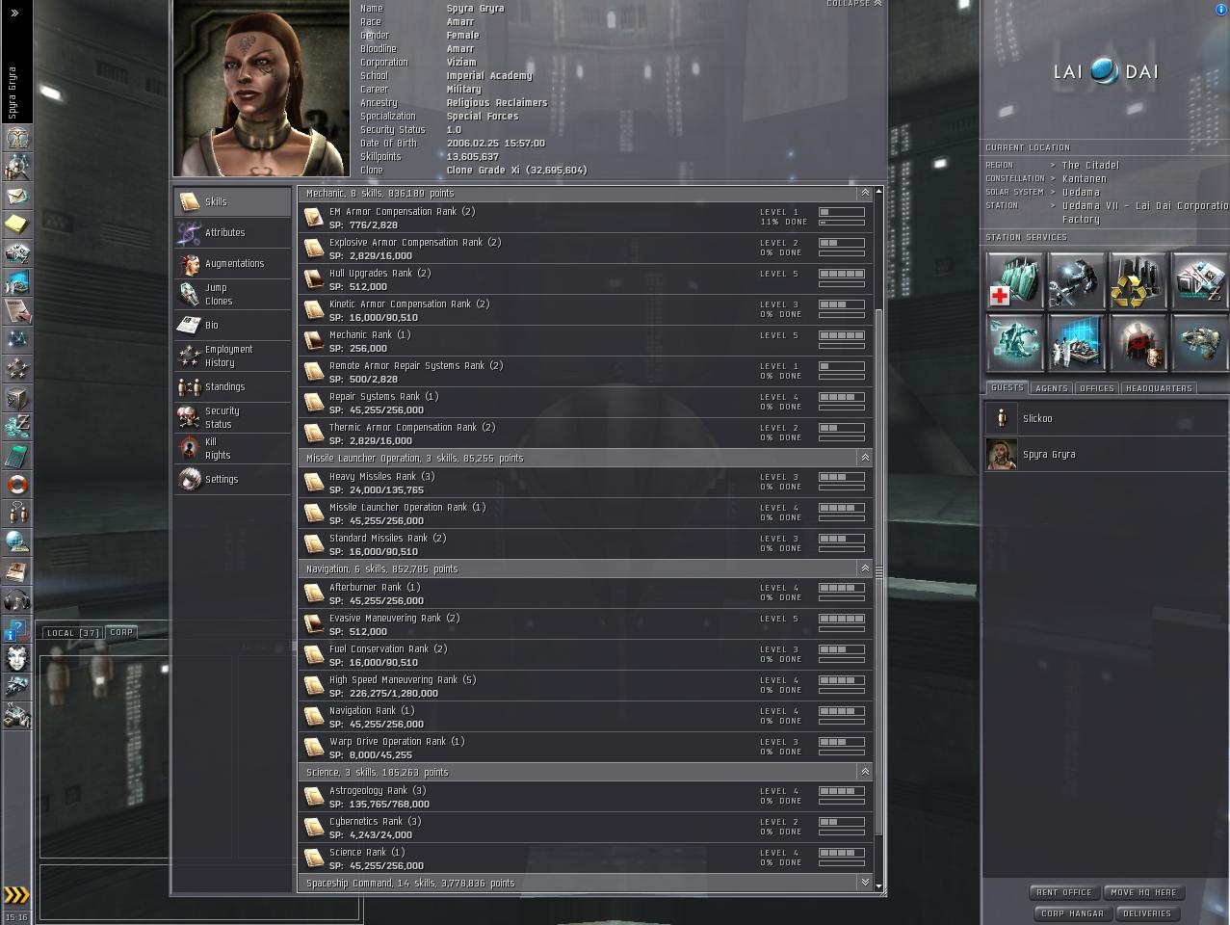Open the white face mask sidebar icon
1230x925 pixels.
click(x=17, y=658)
